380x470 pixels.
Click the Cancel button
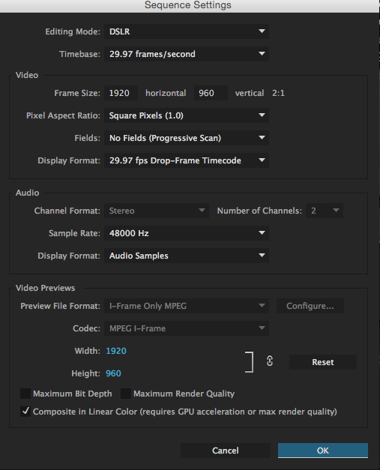pos(226,451)
